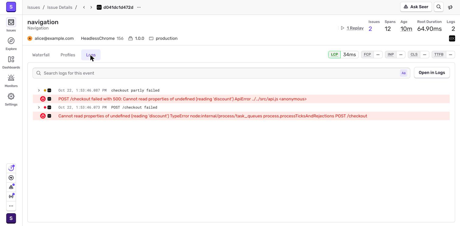Open the sidebar more options ellipsis
The height and width of the screenshot is (226, 460).
(11, 206)
